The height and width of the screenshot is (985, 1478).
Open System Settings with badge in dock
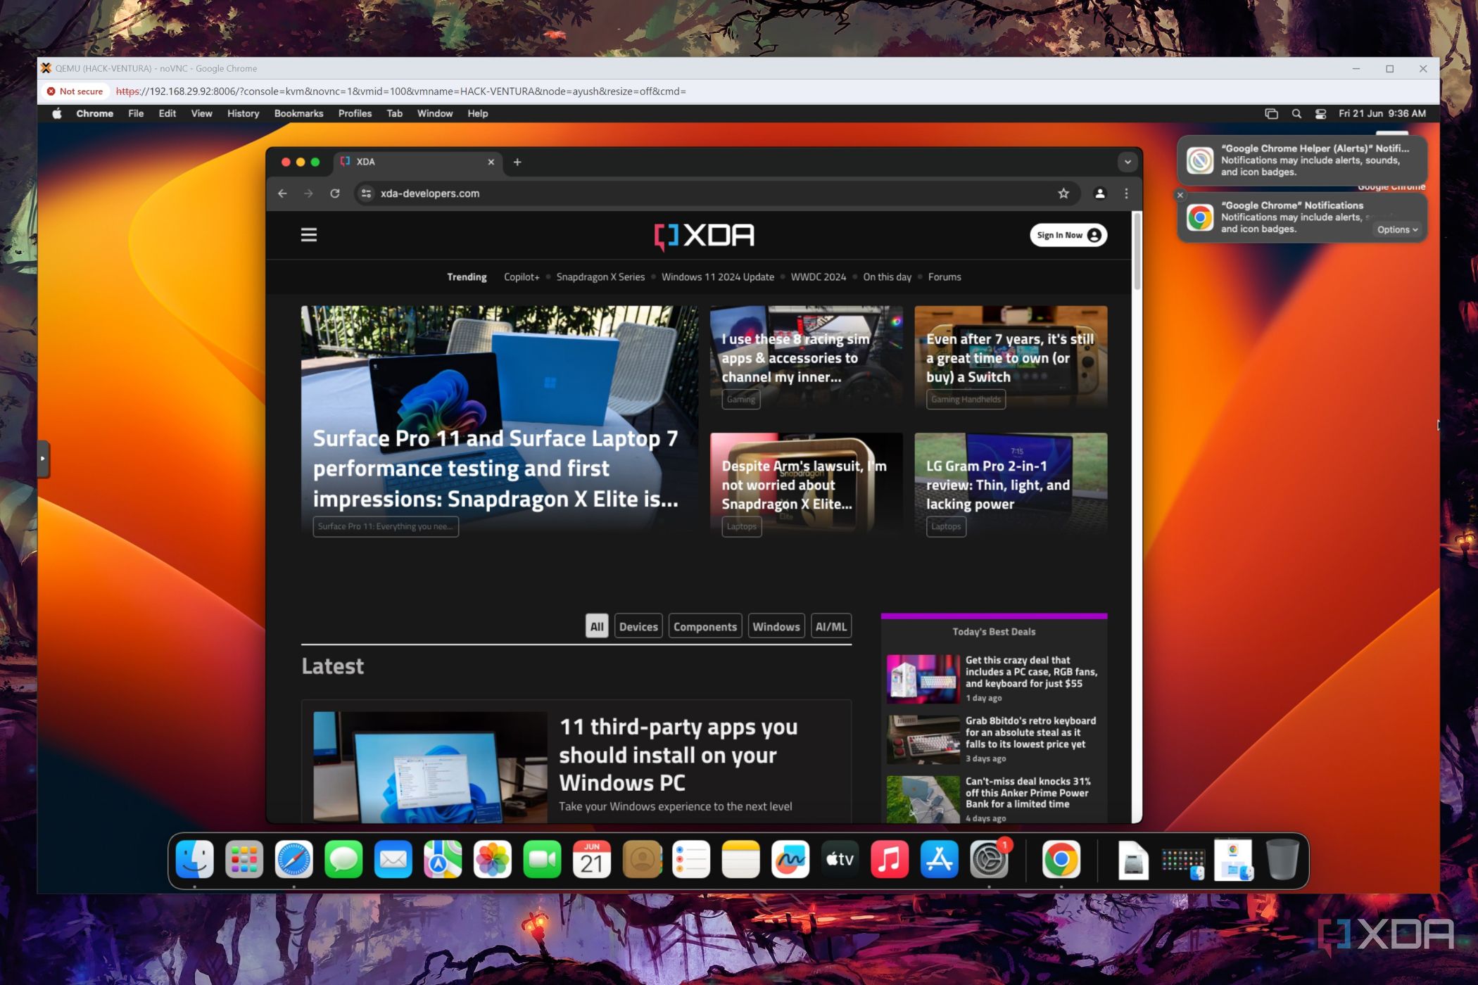coord(989,859)
